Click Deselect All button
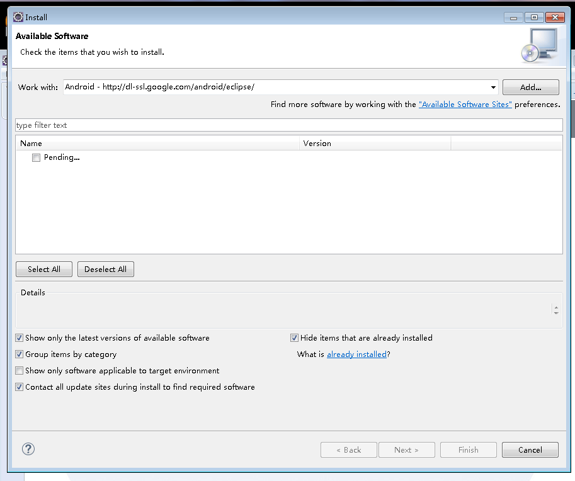575x481 pixels. pyautogui.click(x=106, y=269)
